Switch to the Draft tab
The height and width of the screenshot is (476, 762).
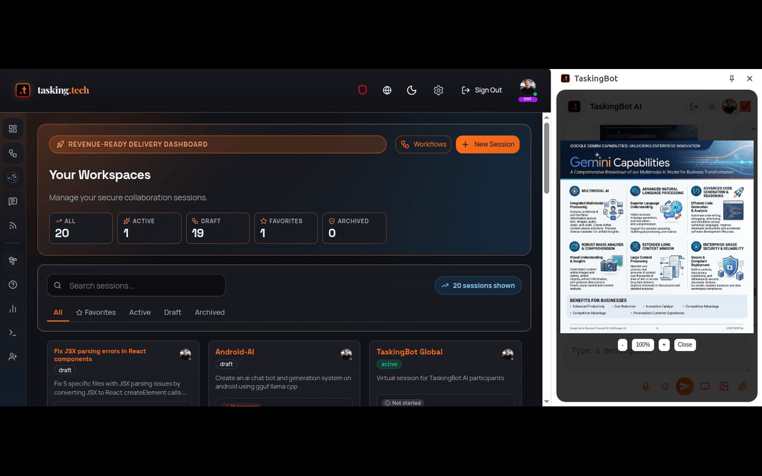click(x=173, y=312)
